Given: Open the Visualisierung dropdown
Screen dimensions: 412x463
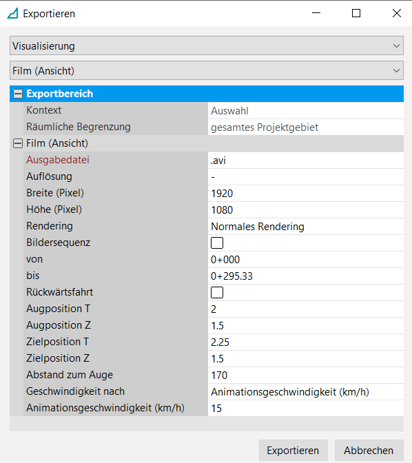Looking at the screenshot, I should [207, 45].
